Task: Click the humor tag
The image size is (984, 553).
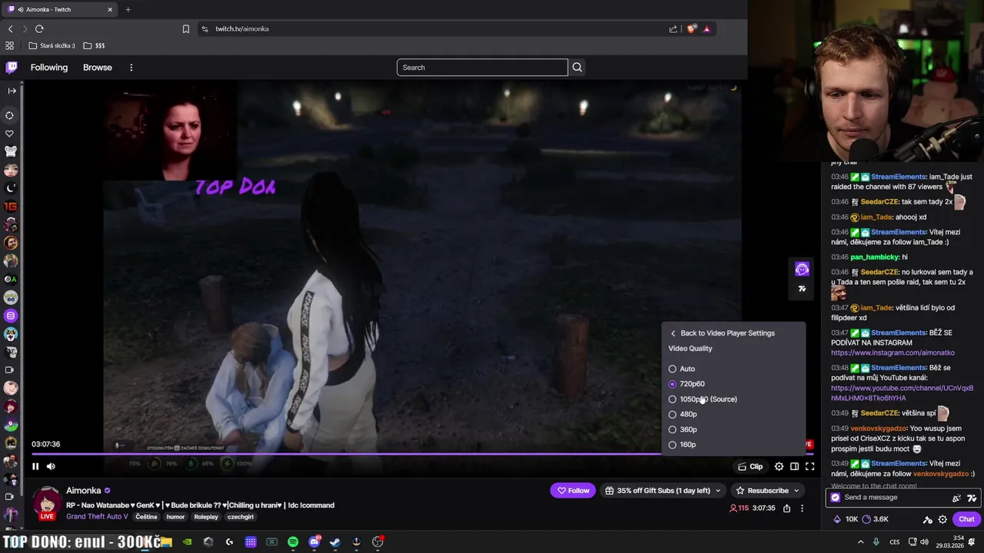Action: (x=176, y=517)
